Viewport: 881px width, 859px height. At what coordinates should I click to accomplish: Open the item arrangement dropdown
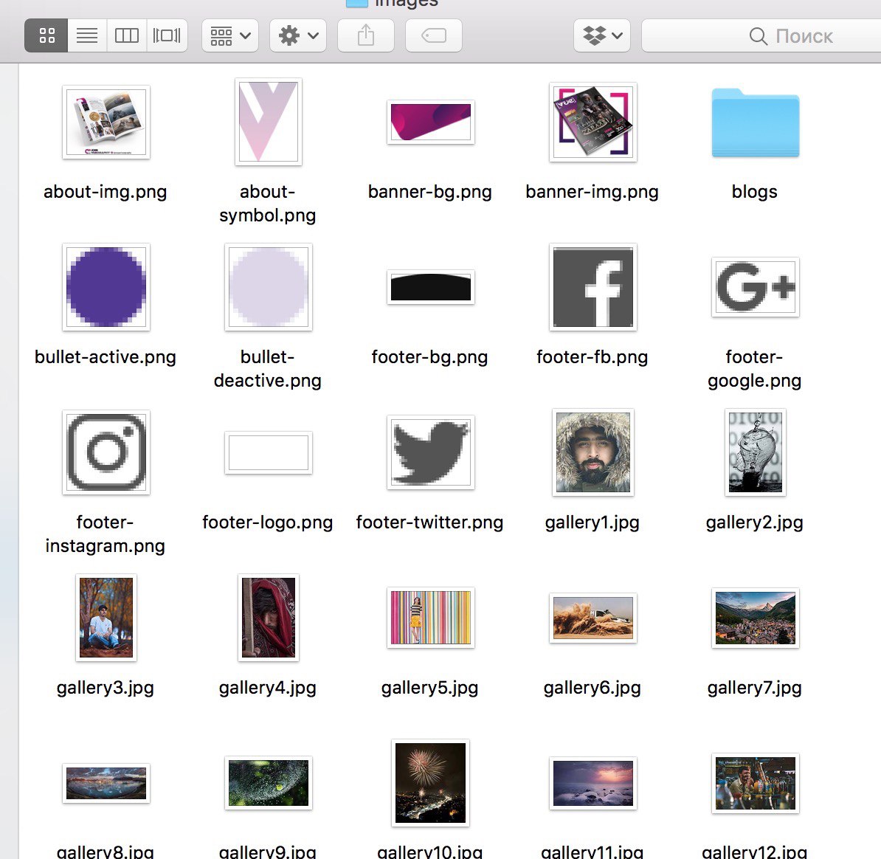[x=230, y=35]
